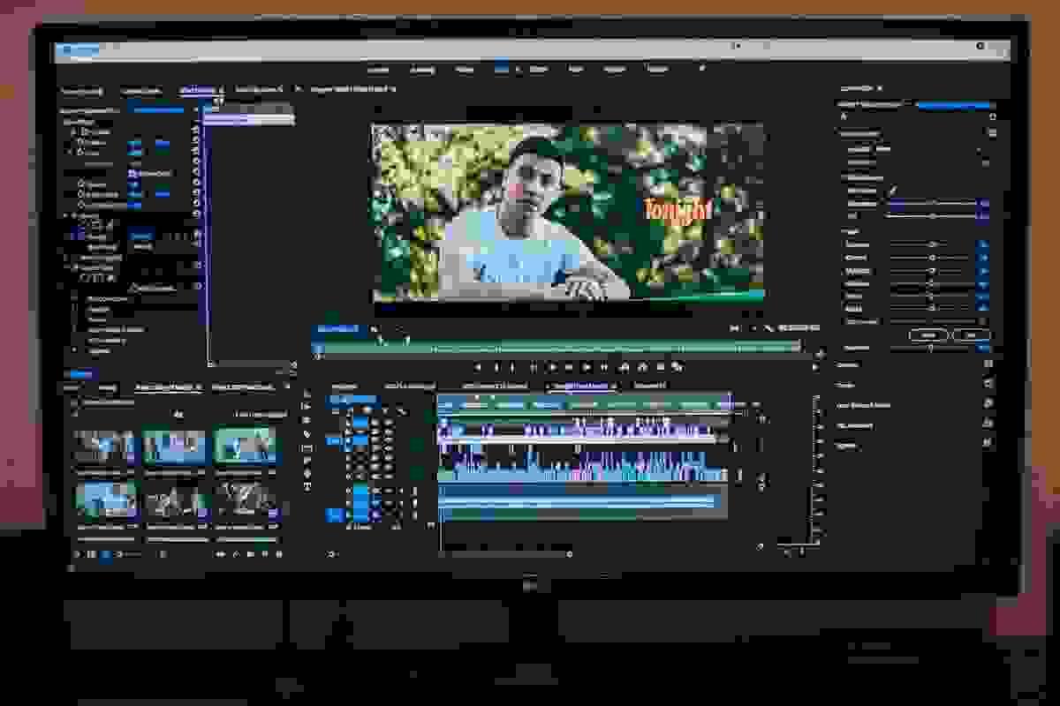This screenshot has height=706, width=1060.
Task: Switch to the Assembly workspace tab
Action: click(422, 69)
